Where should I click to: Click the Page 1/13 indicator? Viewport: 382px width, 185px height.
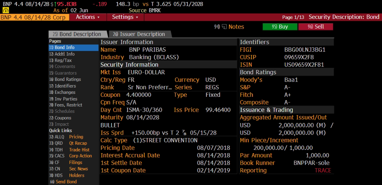[x=293, y=17]
